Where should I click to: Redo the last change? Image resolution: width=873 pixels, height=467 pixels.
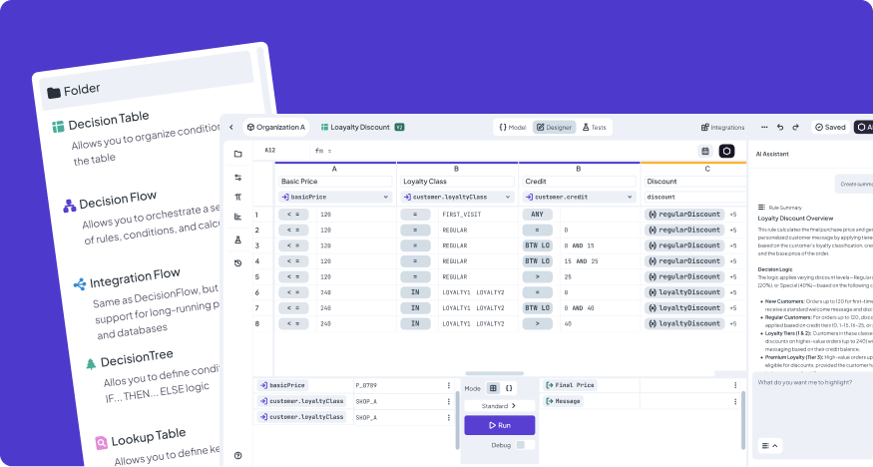pyautogui.click(x=795, y=127)
